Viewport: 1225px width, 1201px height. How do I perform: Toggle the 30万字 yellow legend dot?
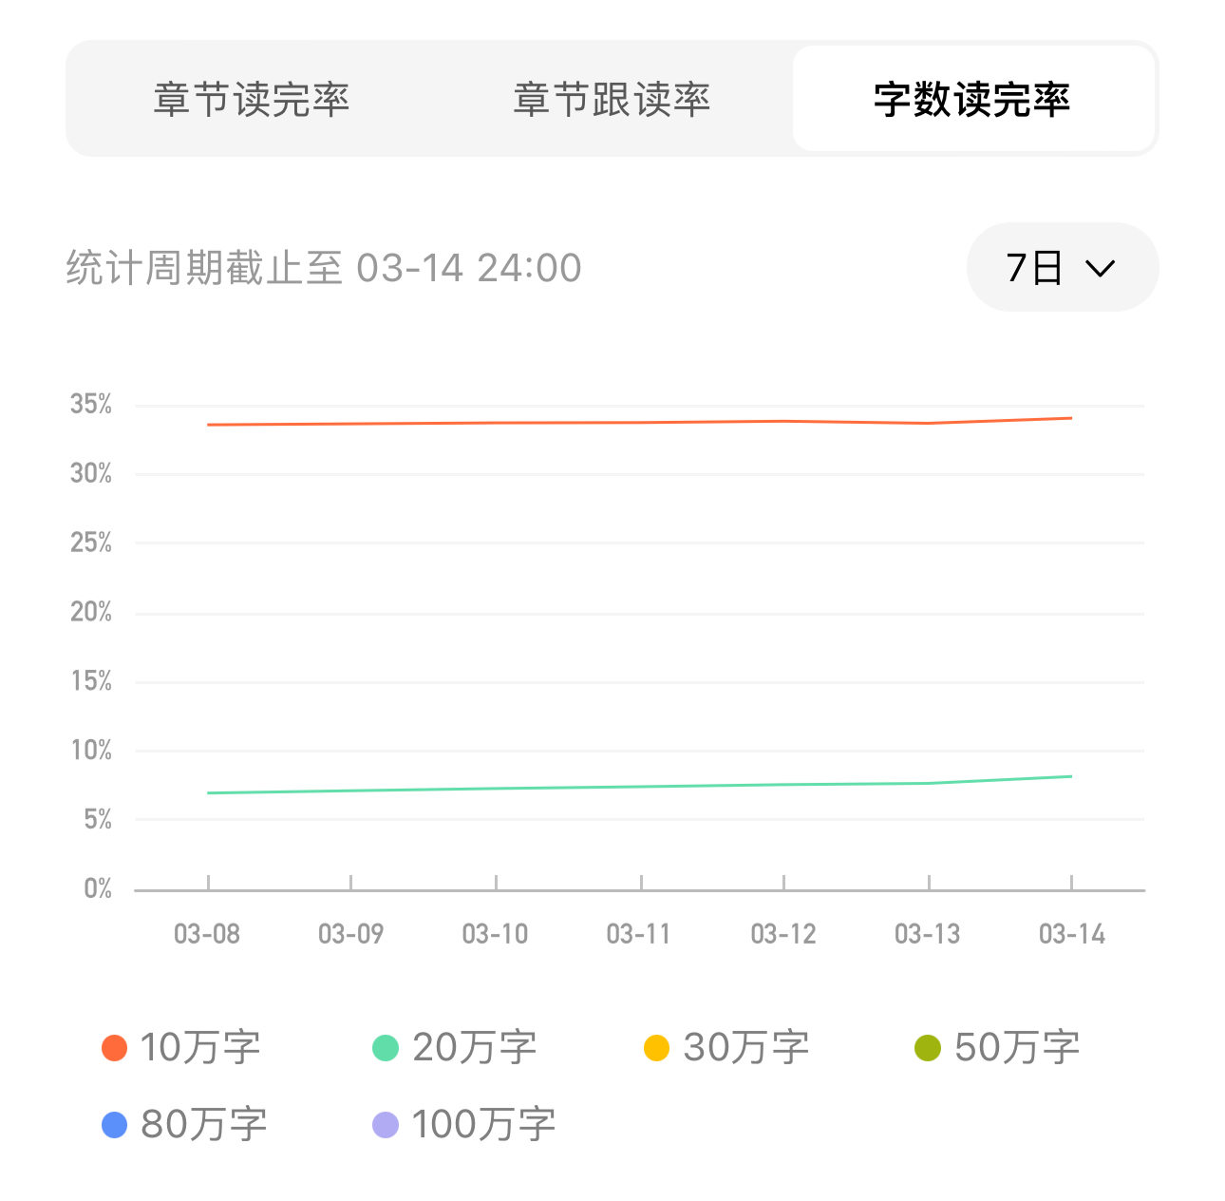(x=656, y=1048)
